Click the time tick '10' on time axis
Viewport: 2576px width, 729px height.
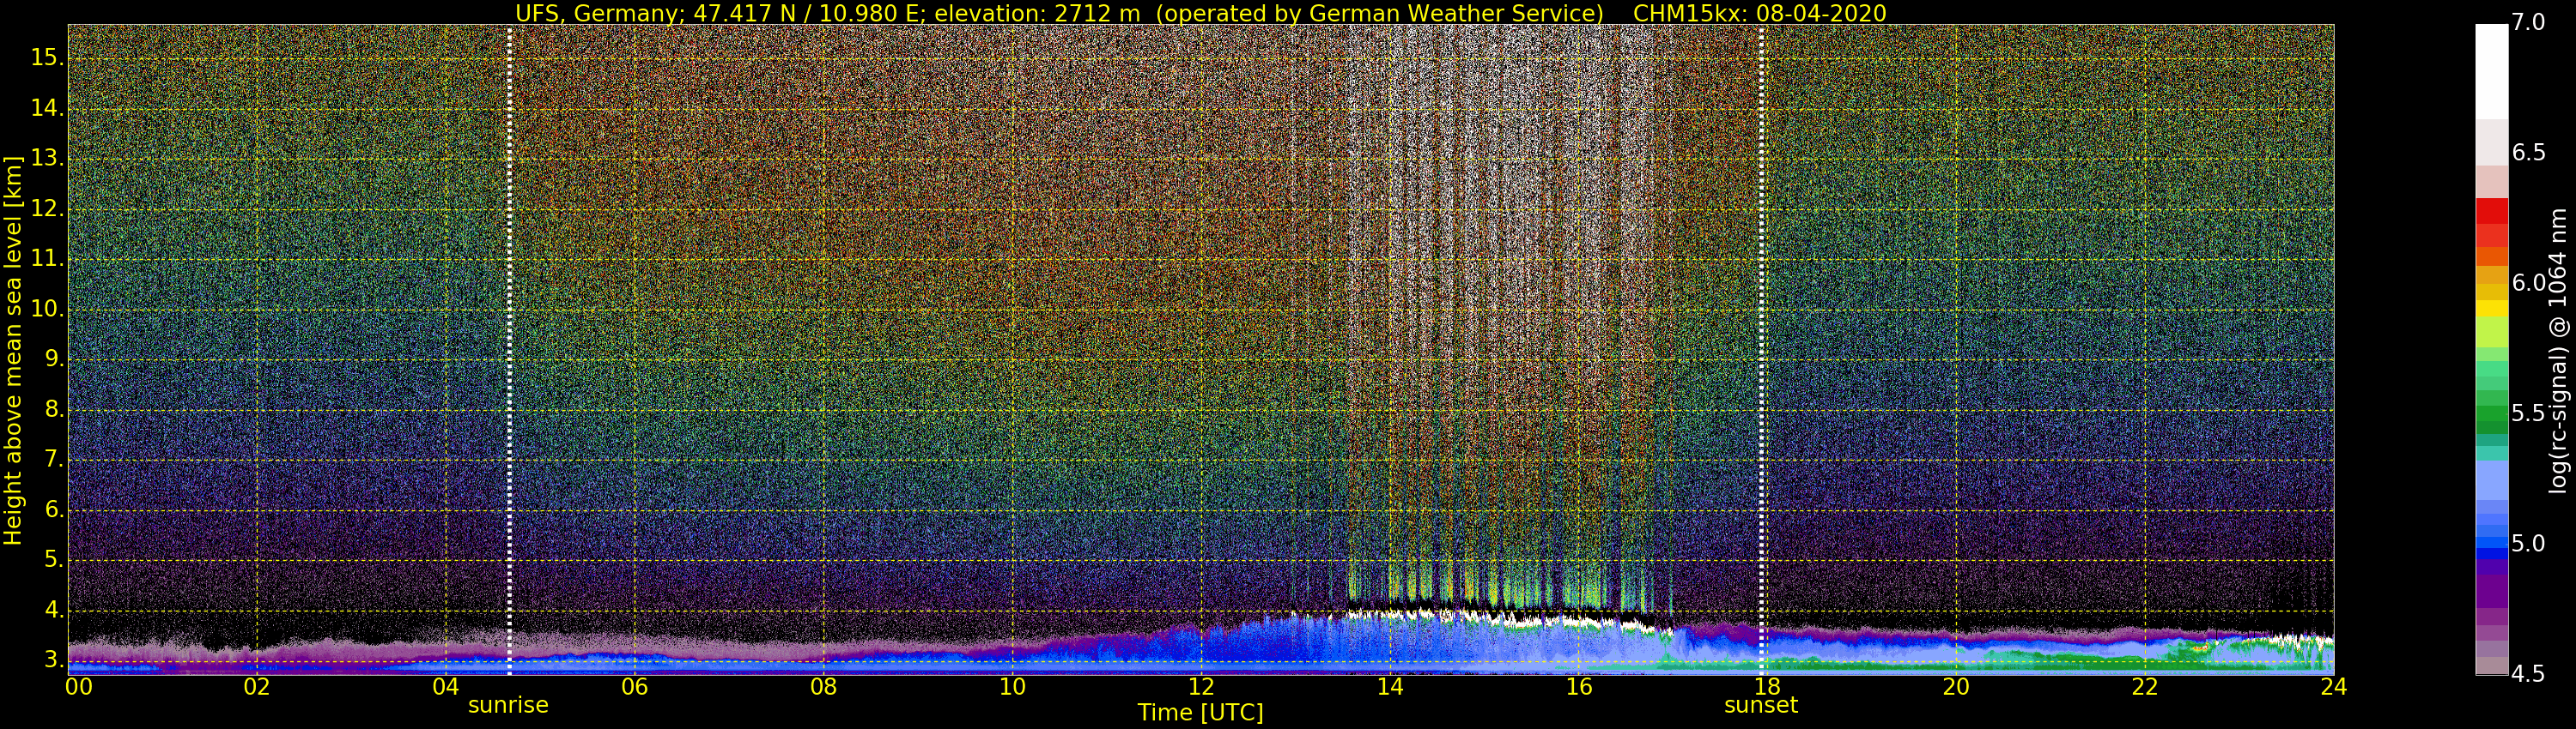pyautogui.click(x=1012, y=687)
